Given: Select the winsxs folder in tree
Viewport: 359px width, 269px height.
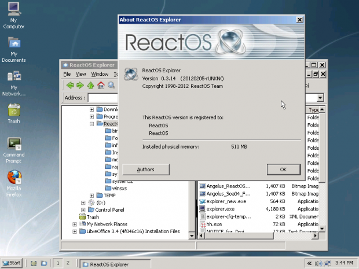Looking at the screenshot, I should click(116, 188).
